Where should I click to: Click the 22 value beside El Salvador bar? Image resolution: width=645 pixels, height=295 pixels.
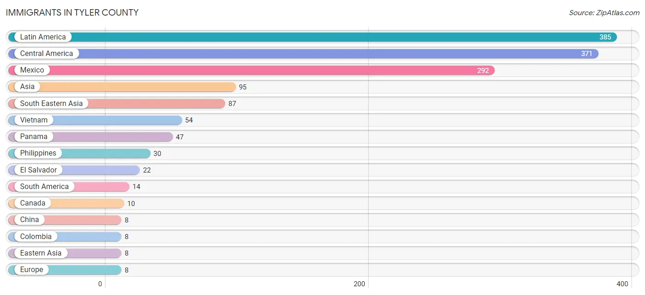point(147,170)
